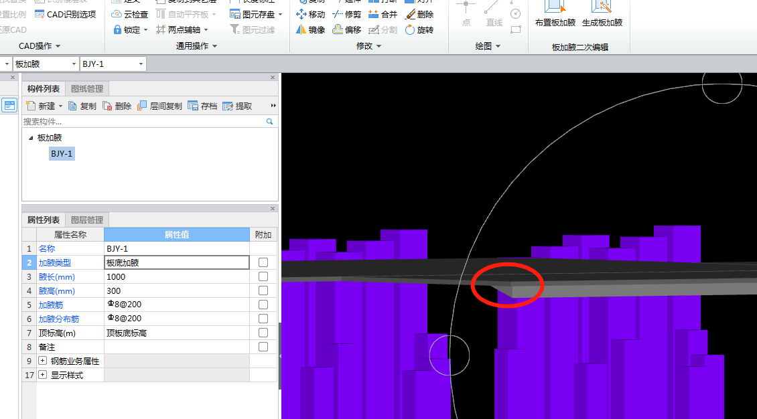
Task: Click the left sidebar panel icon
Action: [9, 105]
